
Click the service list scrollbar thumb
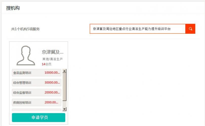pos(65,87)
